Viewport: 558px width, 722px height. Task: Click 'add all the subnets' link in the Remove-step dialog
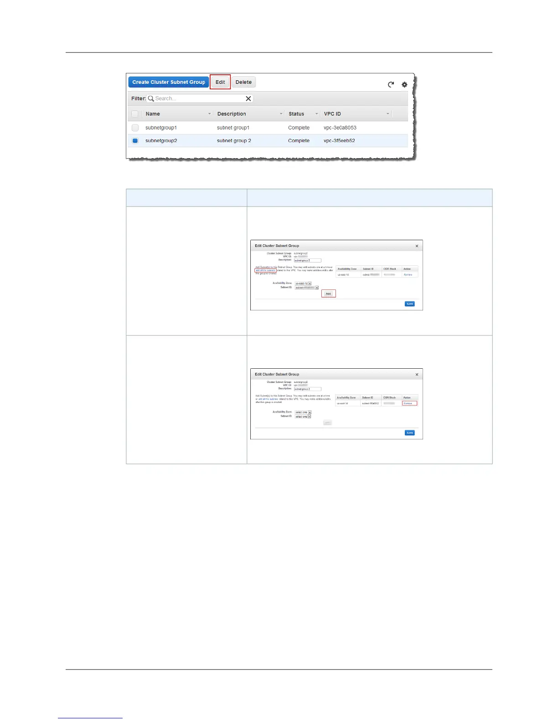click(x=268, y=399)
